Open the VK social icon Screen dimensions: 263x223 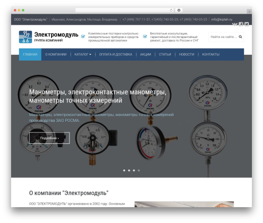coord(235,24)
